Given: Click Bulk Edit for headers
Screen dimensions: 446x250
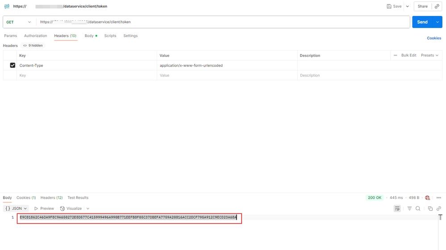Looking at the screenshot, I should tap(409, 55).
